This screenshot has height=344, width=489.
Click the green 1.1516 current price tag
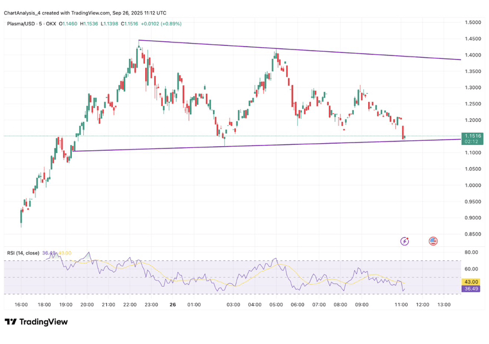473,136
